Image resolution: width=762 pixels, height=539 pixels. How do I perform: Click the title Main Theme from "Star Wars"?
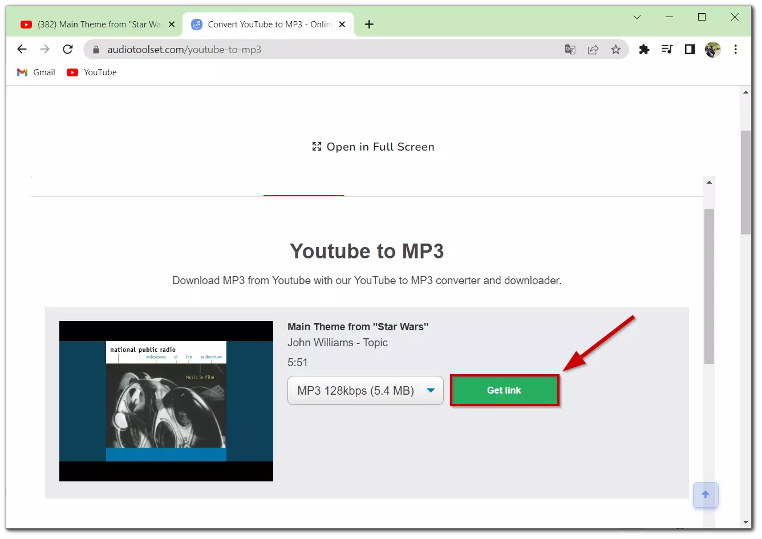[x=358, y=327]
